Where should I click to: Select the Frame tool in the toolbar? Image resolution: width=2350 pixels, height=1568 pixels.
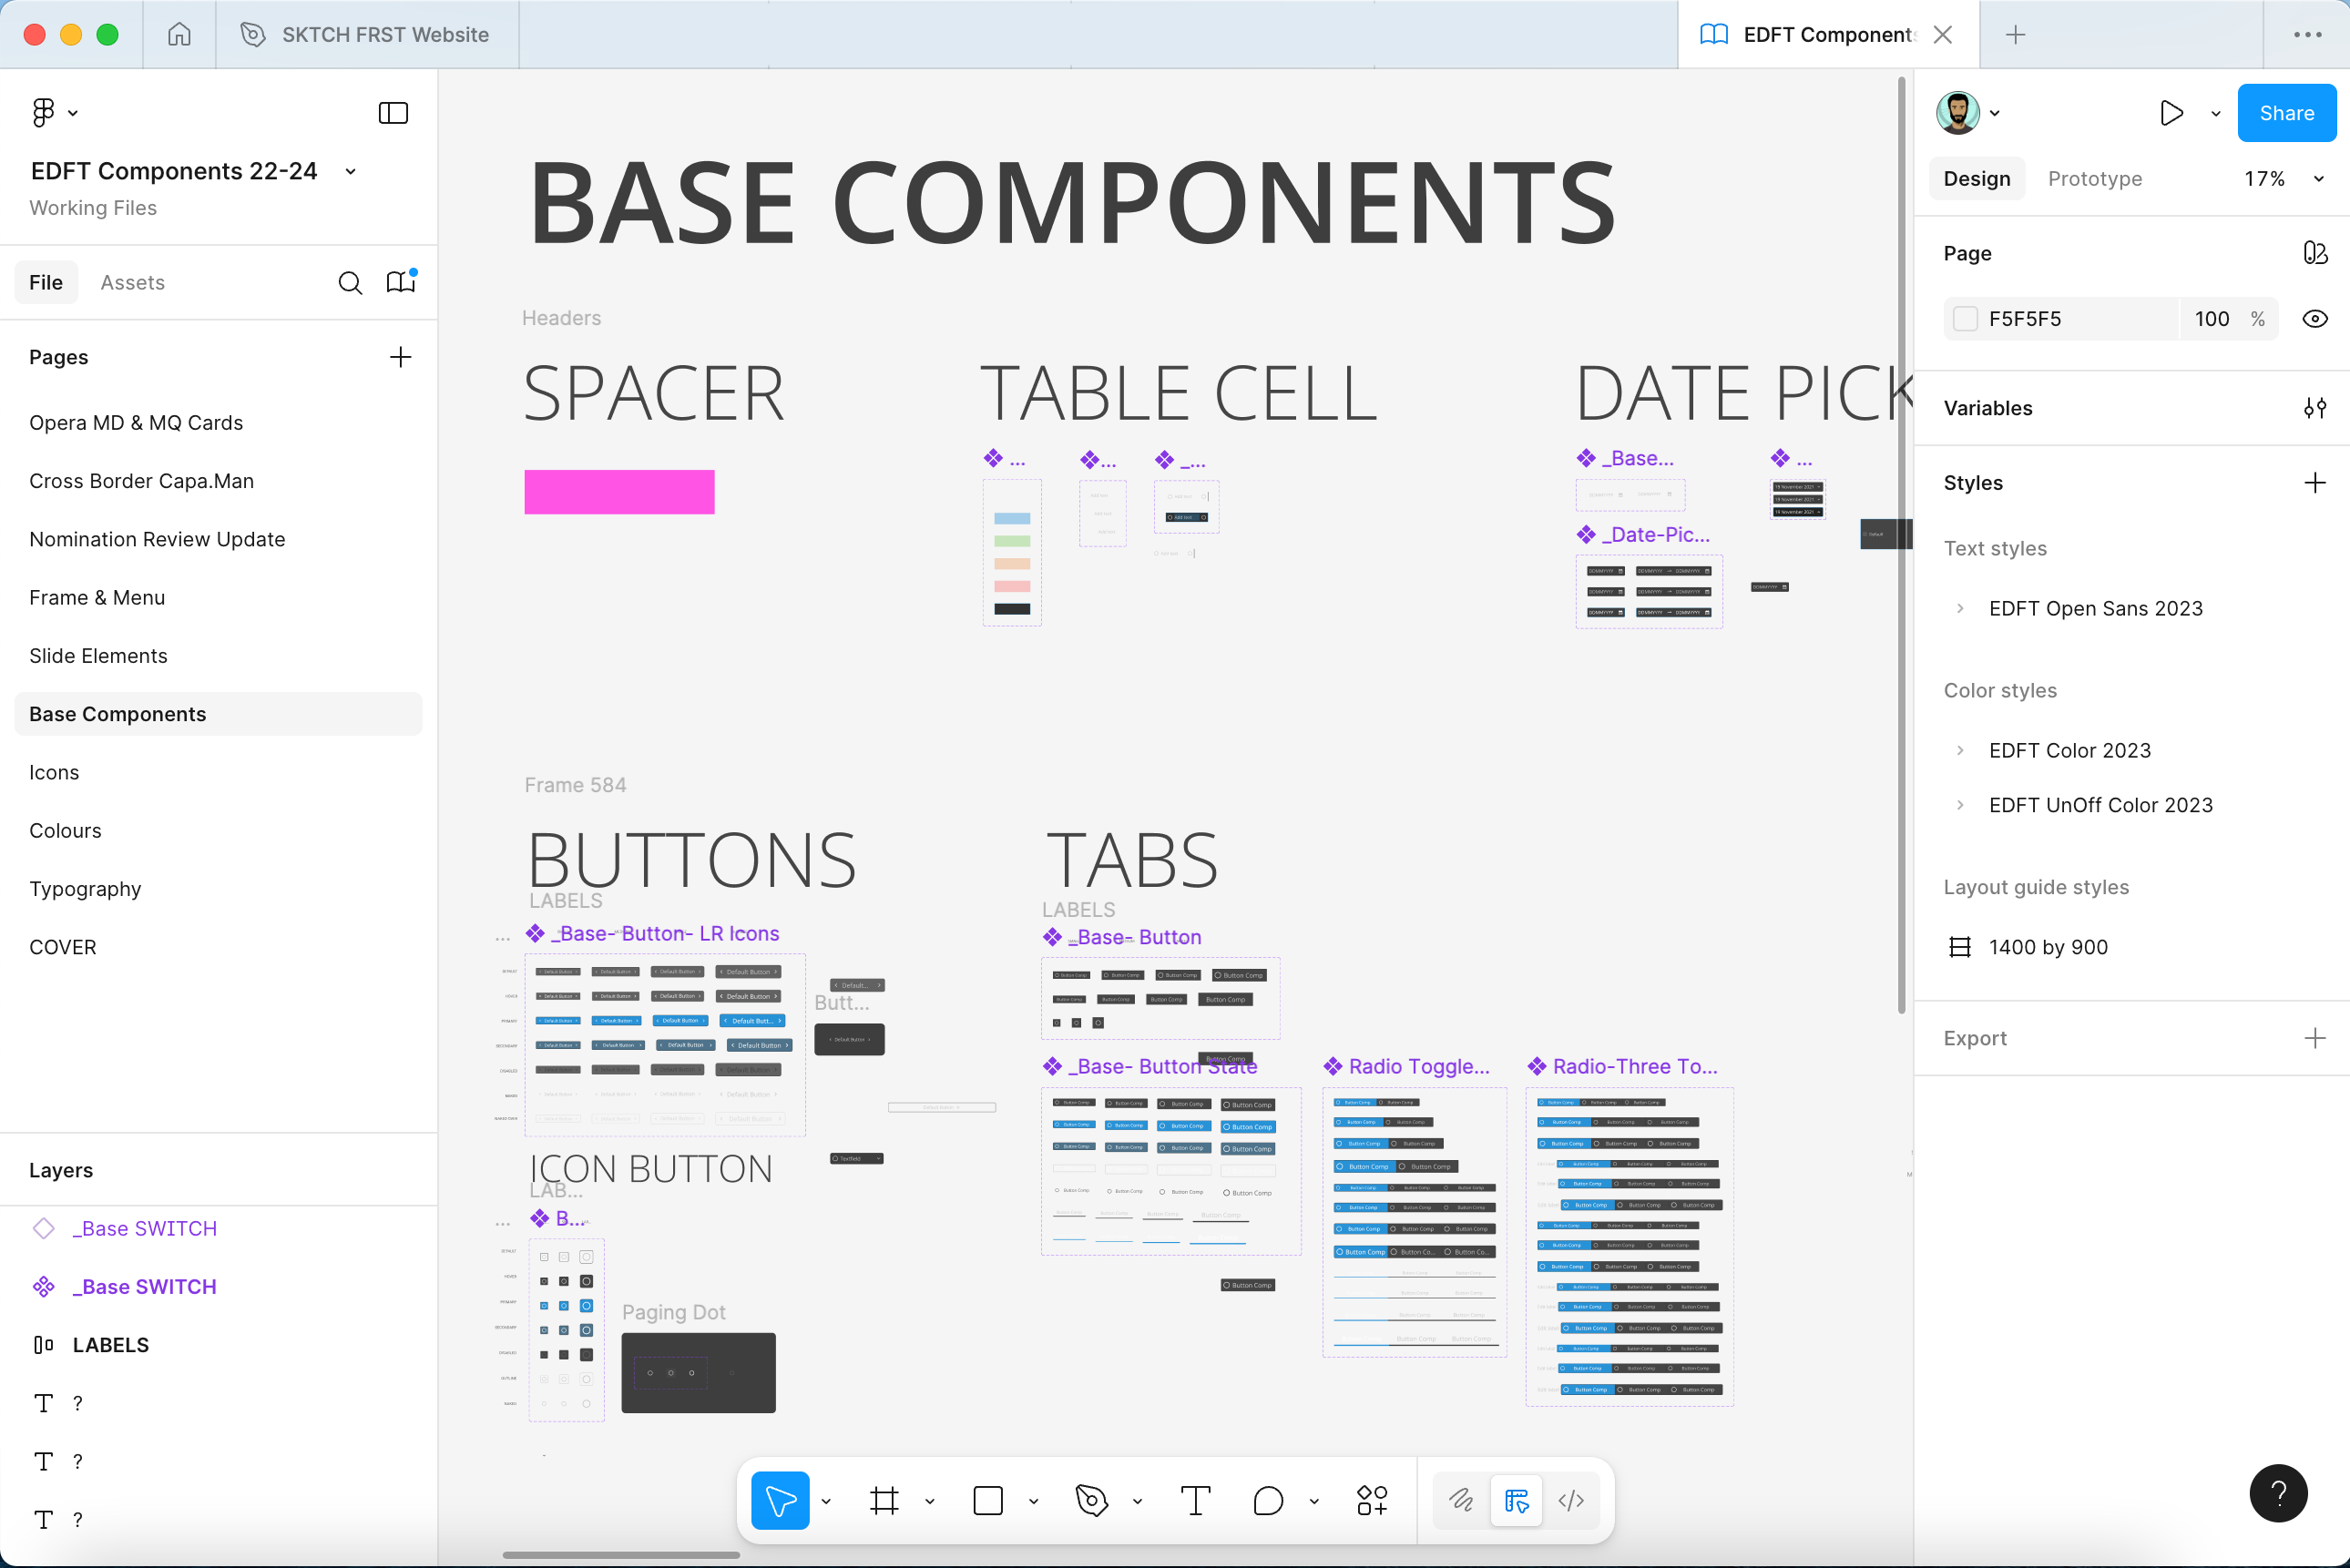click(884, 1500)
